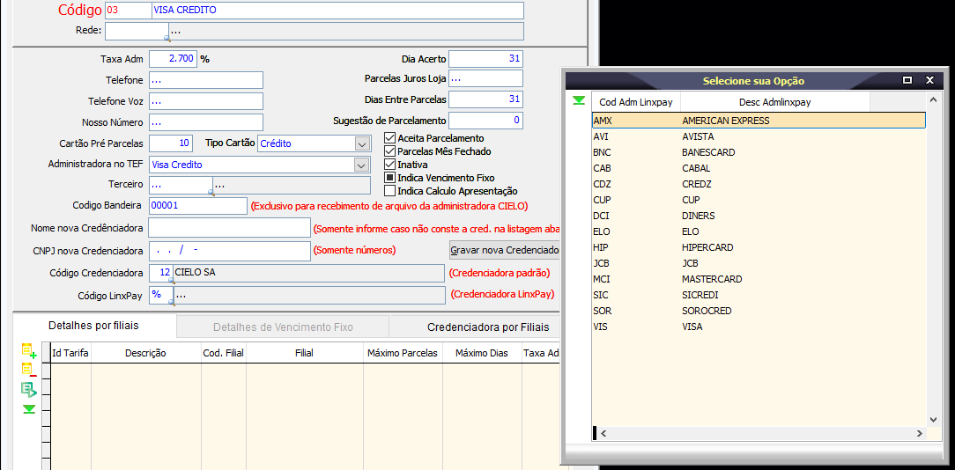Select the DINERS row
Viewport: 955px width, 470px height.
point(759,216)
